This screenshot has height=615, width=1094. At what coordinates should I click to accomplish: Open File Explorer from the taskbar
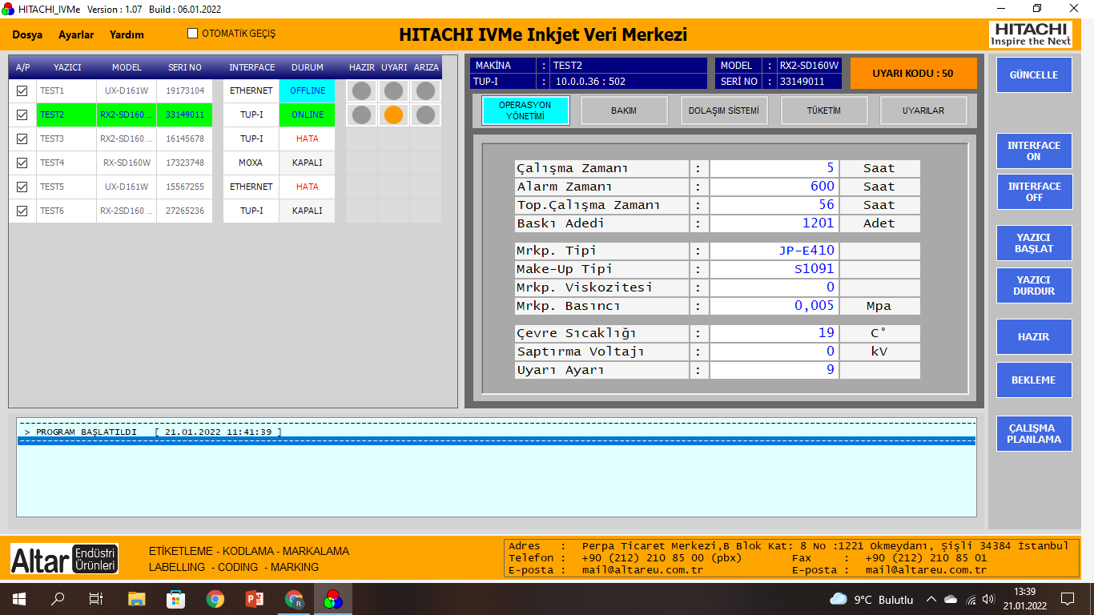(137, 599)
